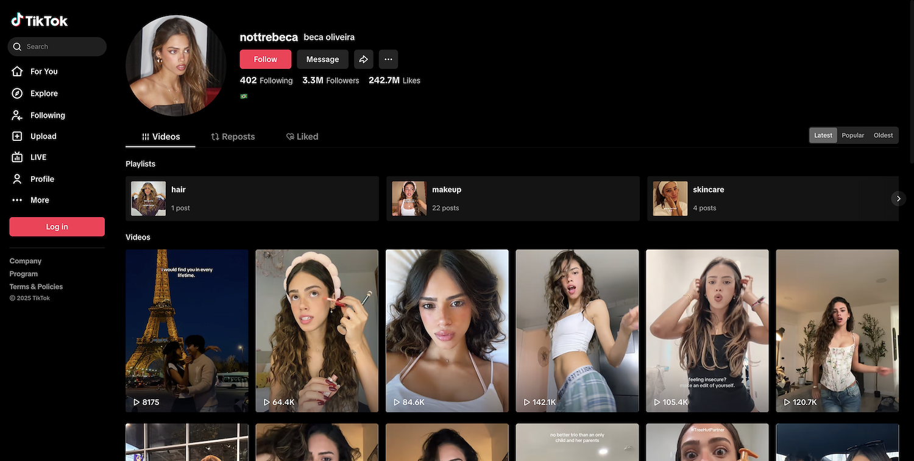
Task: Click the makeup playlist thumbnail
Action: (x=409, y=199)
